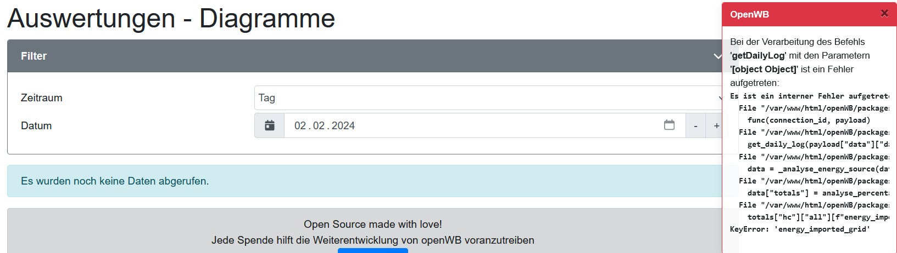This screenshot has height=253, width=897.
Task: Click the Filter card header title
Action: coord(34,56)
